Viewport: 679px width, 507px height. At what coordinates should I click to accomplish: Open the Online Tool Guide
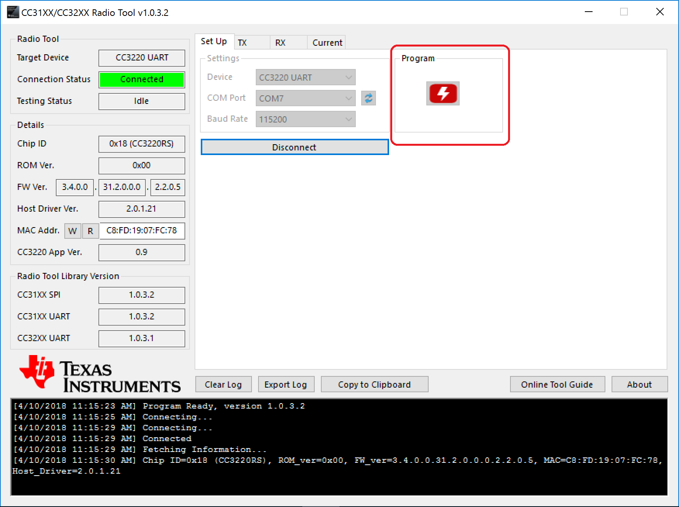coord(557,384)
